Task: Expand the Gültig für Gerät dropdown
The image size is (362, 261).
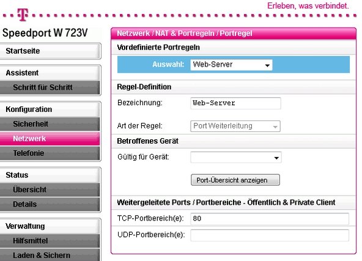Action: [x=236, y=157]
